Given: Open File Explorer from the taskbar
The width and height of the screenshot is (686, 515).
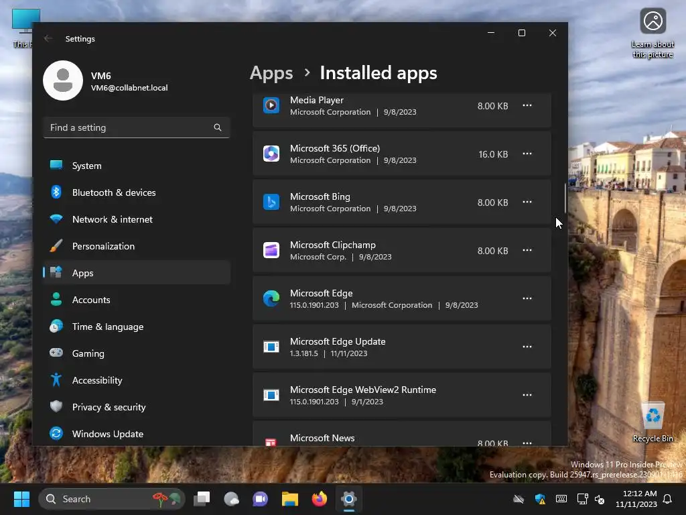Looking at the screenshot, I should click(x=289, y=499).
